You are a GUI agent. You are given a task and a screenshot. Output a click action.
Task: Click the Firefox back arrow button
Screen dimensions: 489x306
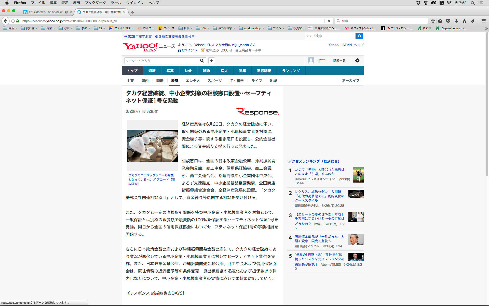point(6,21)
